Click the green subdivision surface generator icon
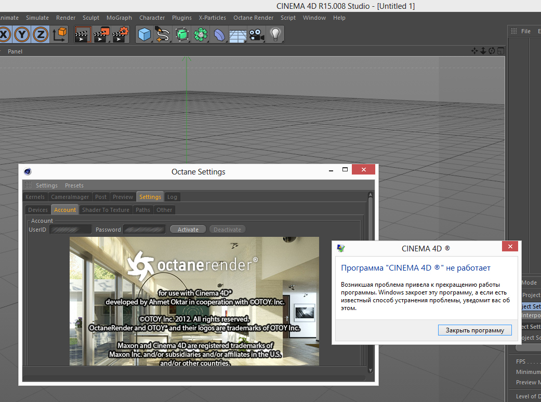 click(x=182, y=34)
